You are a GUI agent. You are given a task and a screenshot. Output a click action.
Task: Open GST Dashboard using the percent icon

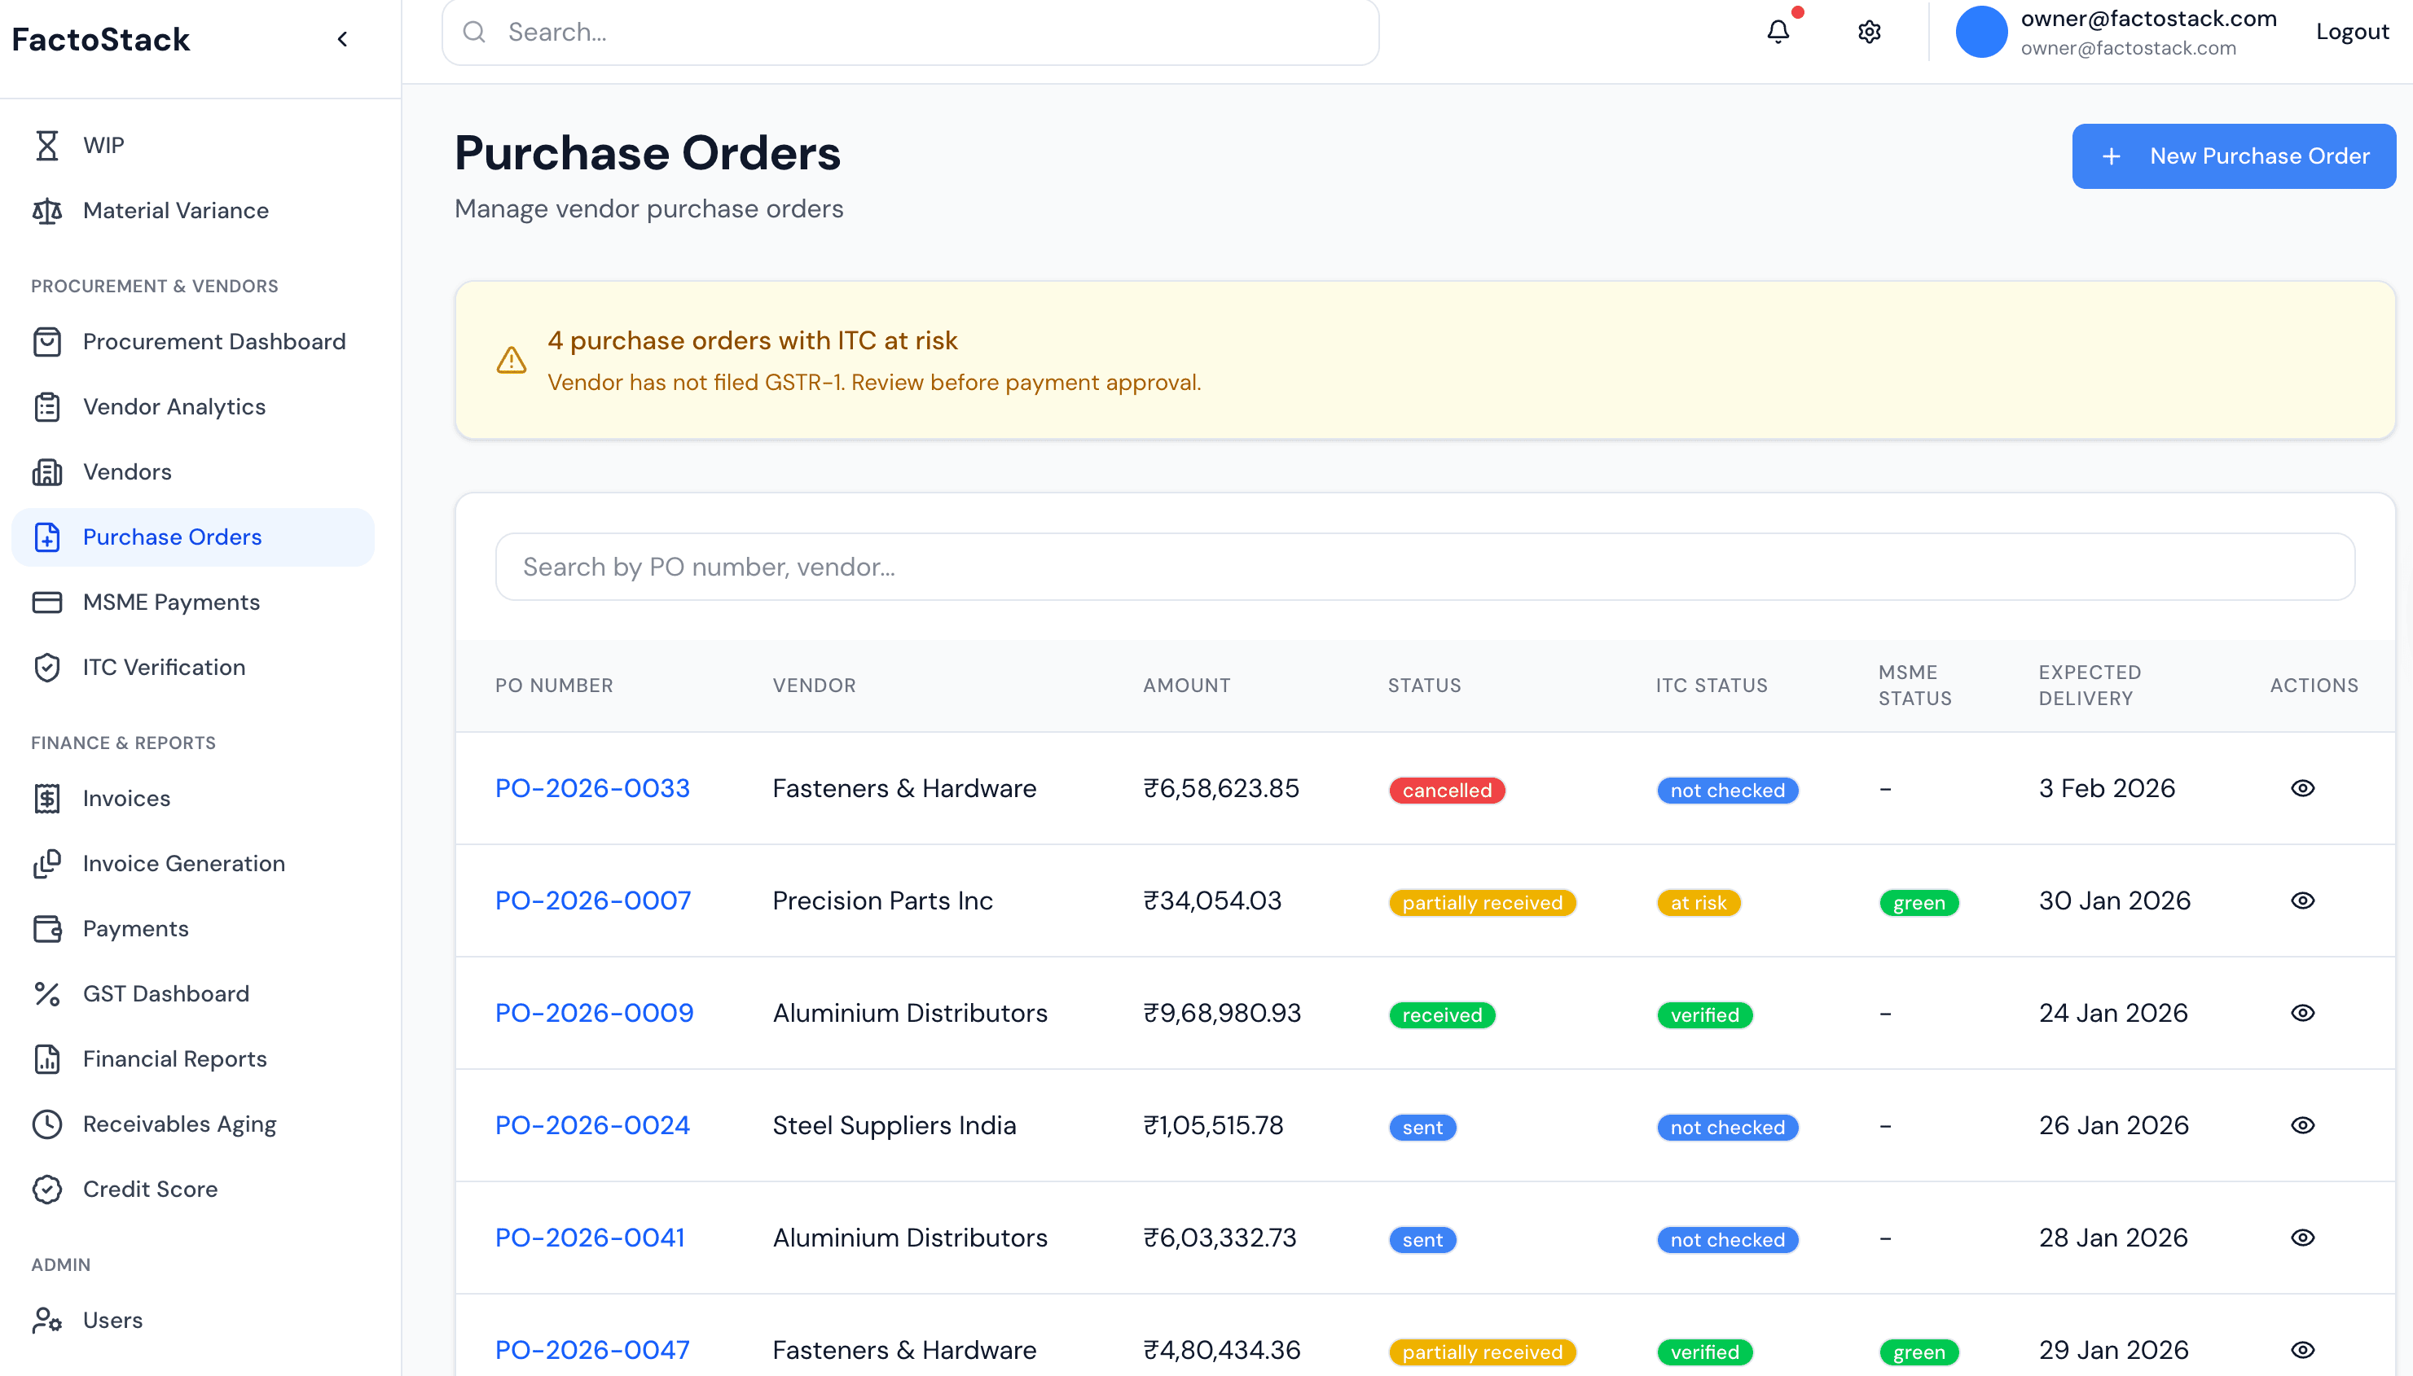pos(47,993)
